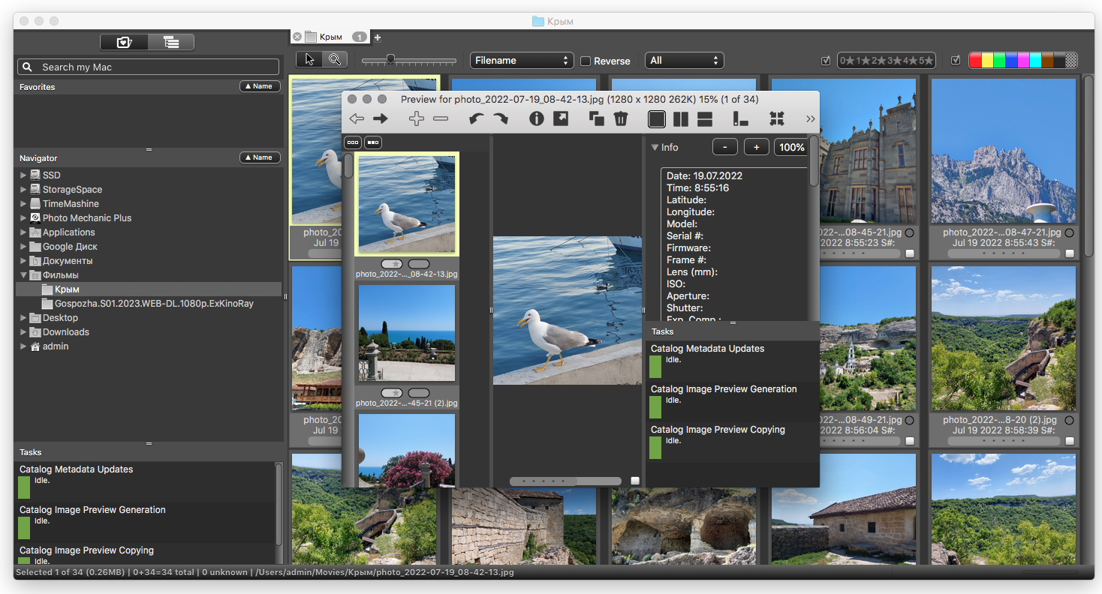Select the Крым folder tab
The width and height of the screenshot is (1102, 594).
[x=330, y=37]
